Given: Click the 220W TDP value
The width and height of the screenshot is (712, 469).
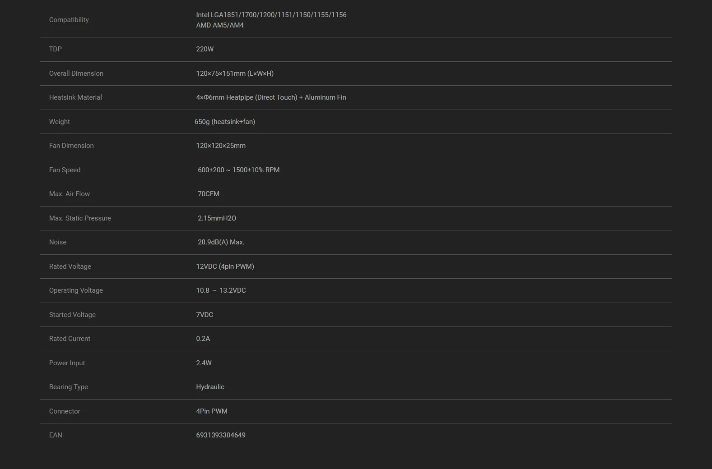Looking at the screenshot, I should coord(205,49).
